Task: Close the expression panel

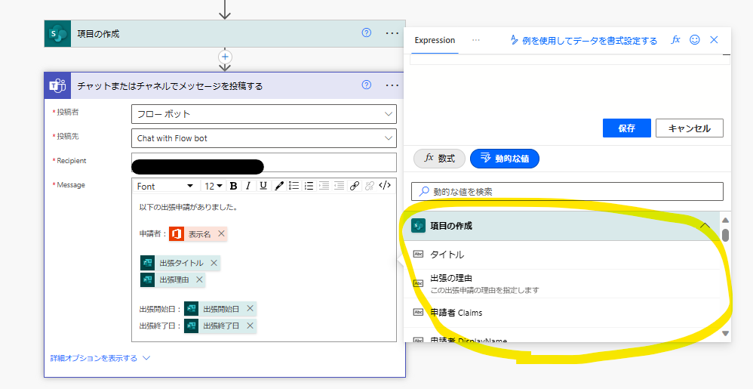Action: [714, 40]
